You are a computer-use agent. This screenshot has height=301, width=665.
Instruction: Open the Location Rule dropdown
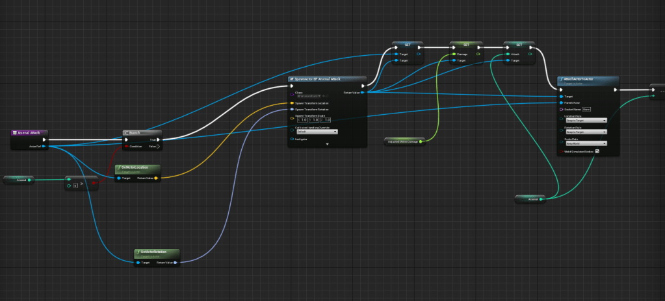[x=586, y=120]
